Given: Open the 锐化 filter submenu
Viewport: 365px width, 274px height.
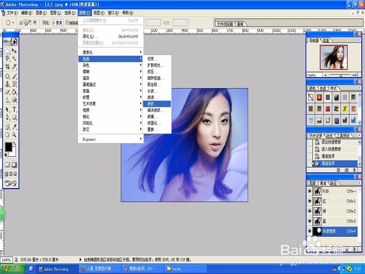Looking at the screenshot, I should coord(110,116).
